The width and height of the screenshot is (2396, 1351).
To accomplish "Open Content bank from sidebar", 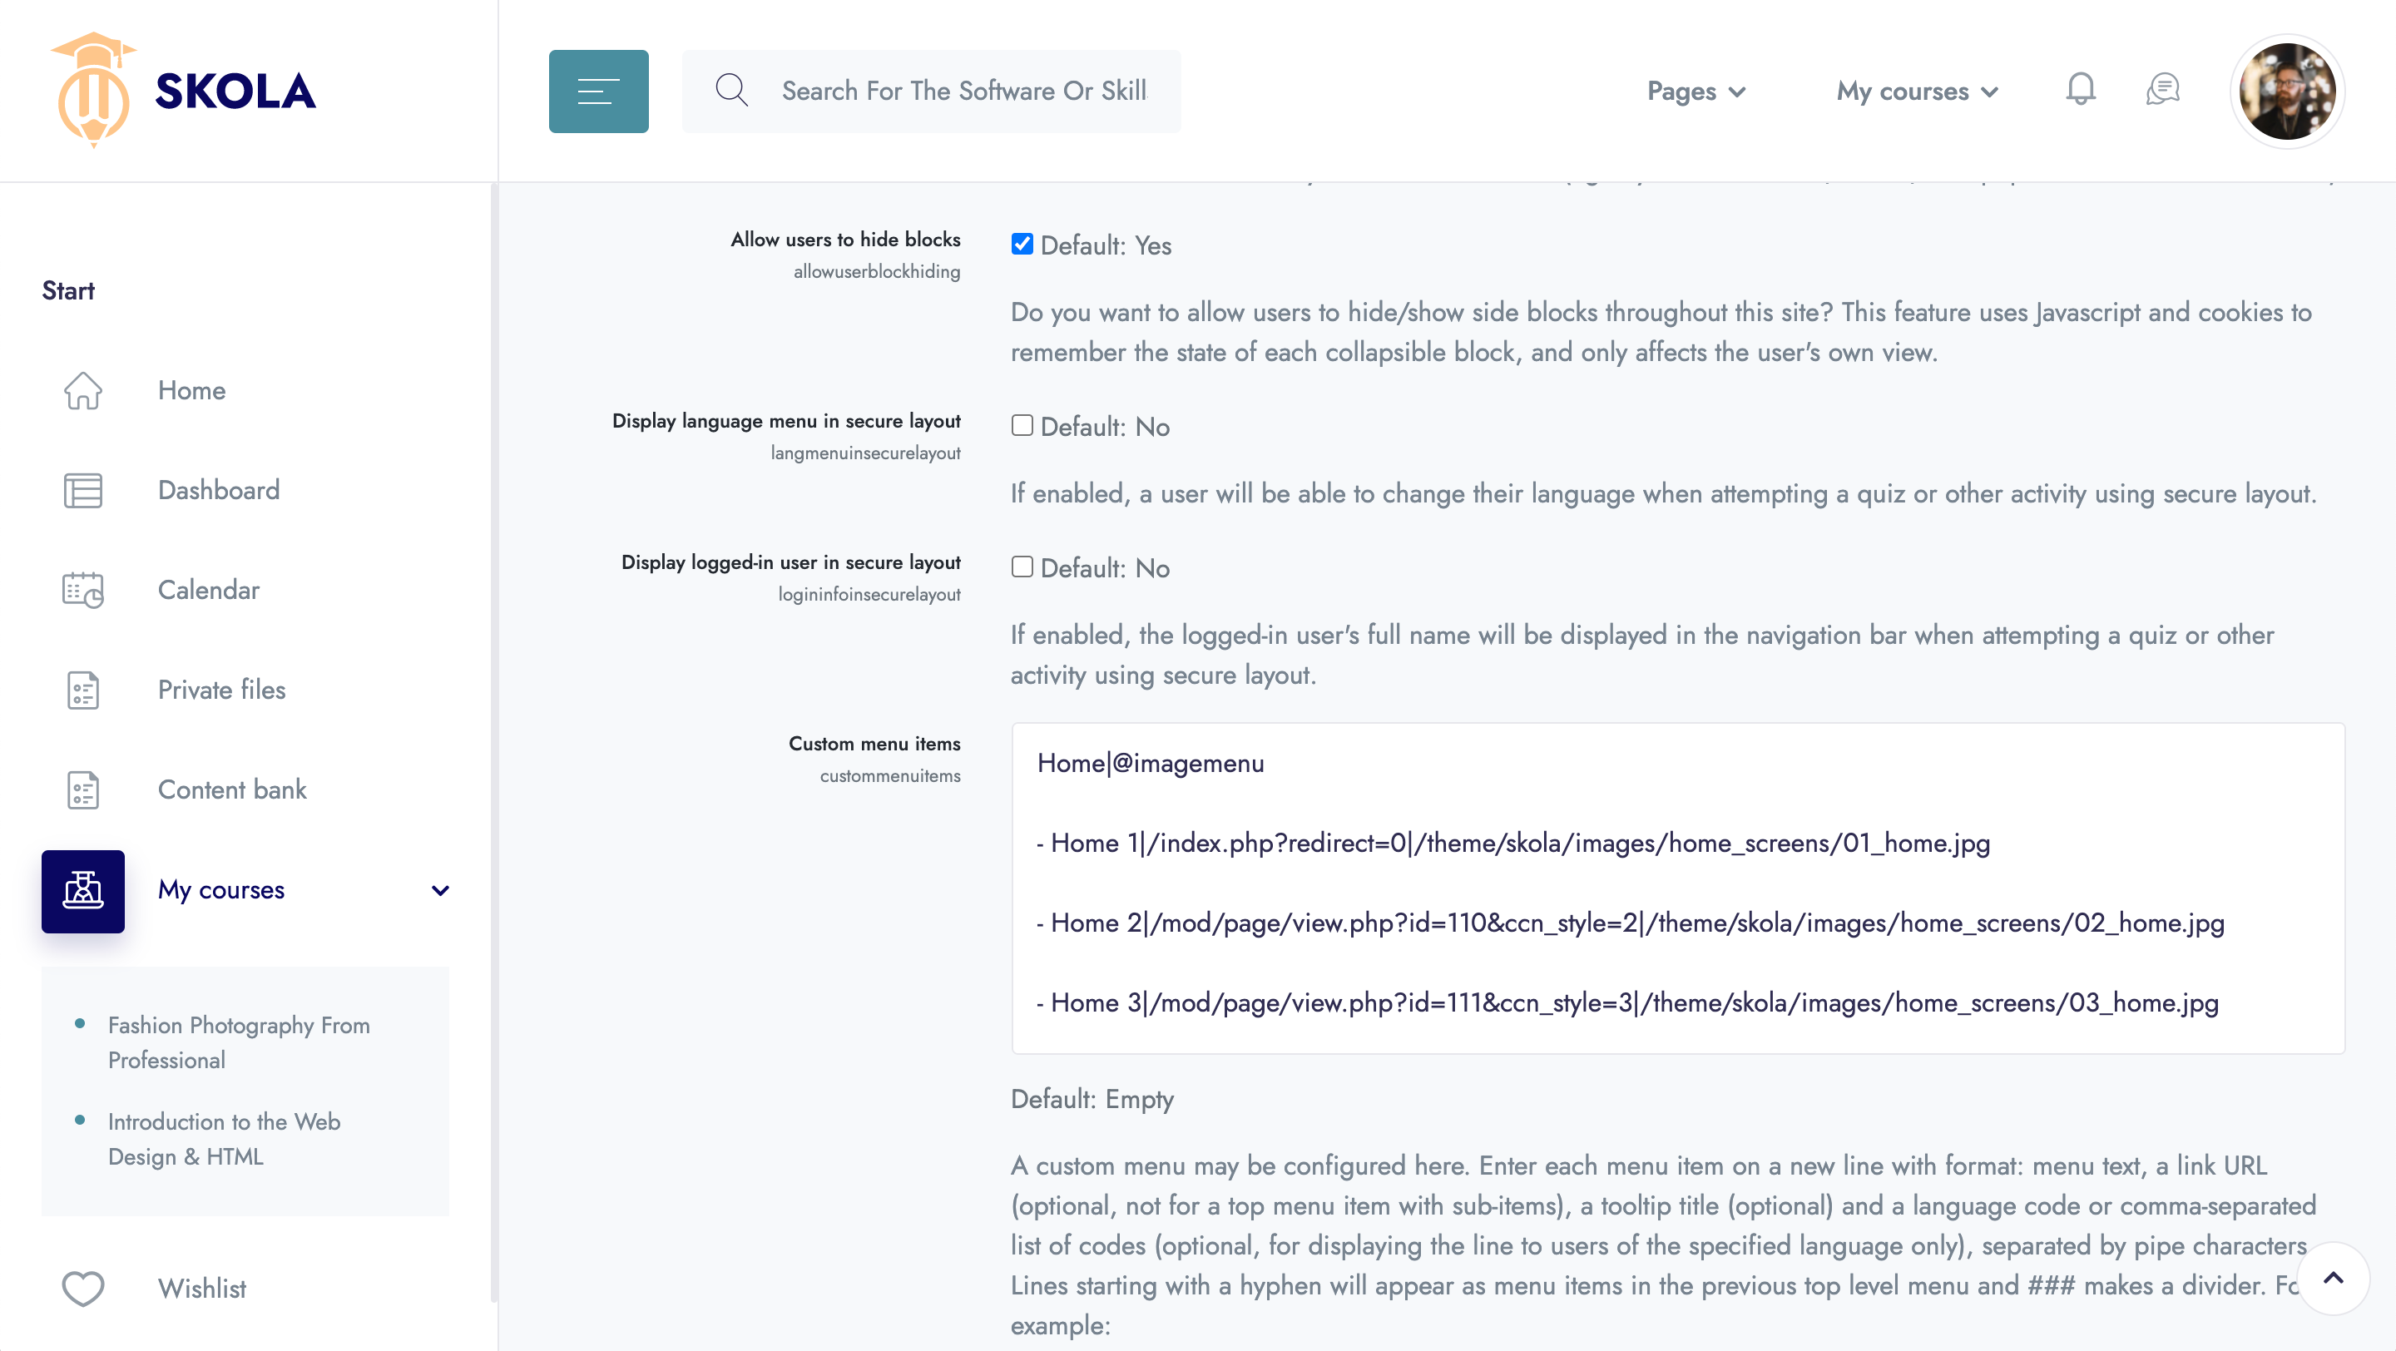I will click(231, 789).
